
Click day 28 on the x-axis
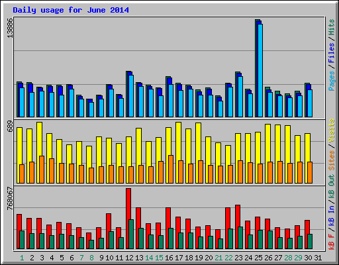click(x=288, y=258)
